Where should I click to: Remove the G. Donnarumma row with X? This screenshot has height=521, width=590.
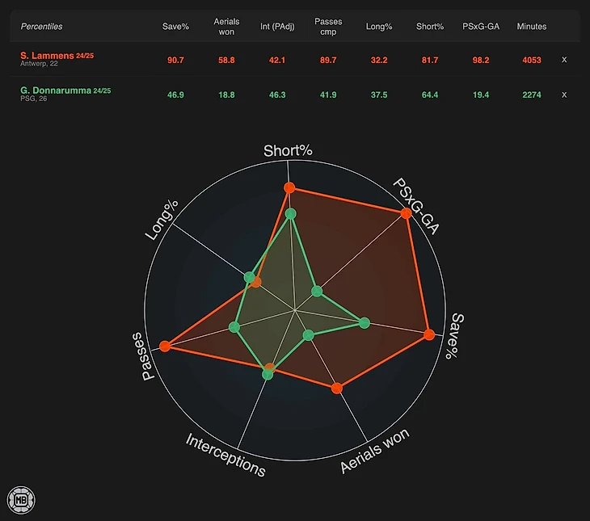[x=564, y=95]
